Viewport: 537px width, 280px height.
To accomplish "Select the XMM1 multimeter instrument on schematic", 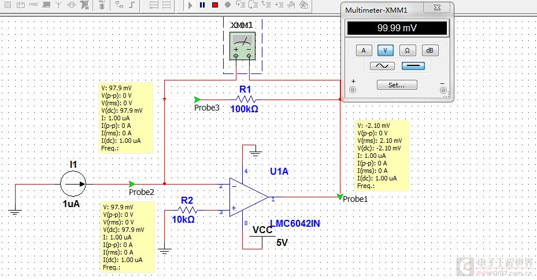I will (x=242, y=46).
